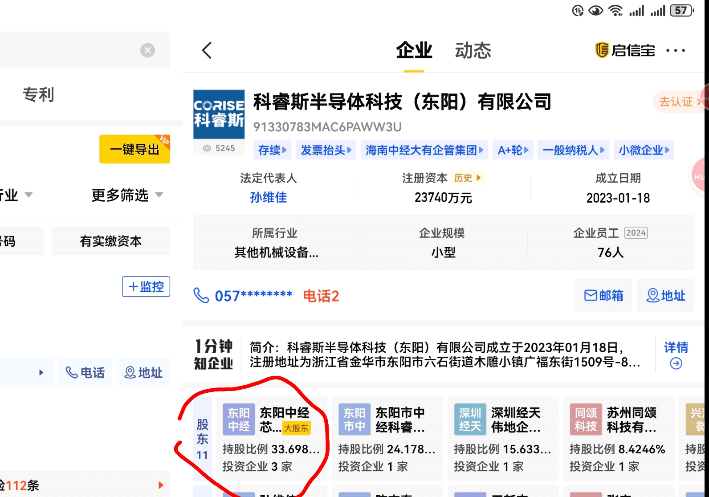
Task: Open the 股东 11 section label
Action: point(203,439)
